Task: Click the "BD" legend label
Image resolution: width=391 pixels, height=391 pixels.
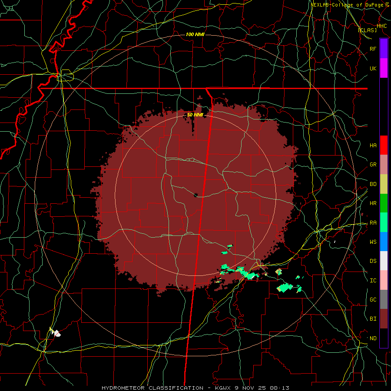Action: pos(373,184)
